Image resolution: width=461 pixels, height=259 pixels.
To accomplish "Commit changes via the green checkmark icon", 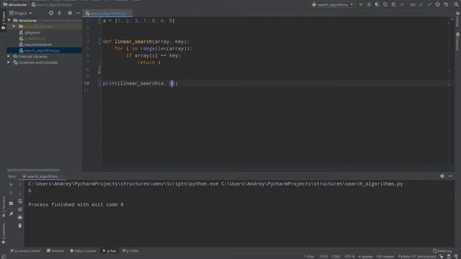I will [429, 5].
